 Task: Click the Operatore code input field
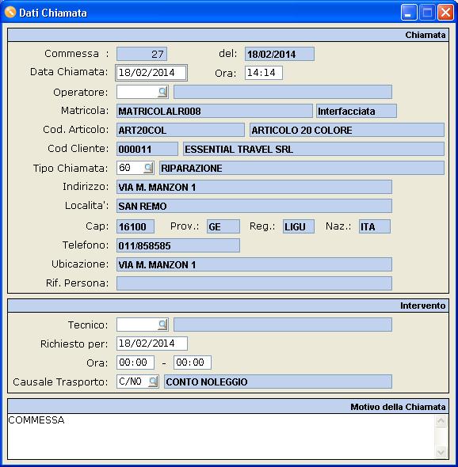point(137,92)
